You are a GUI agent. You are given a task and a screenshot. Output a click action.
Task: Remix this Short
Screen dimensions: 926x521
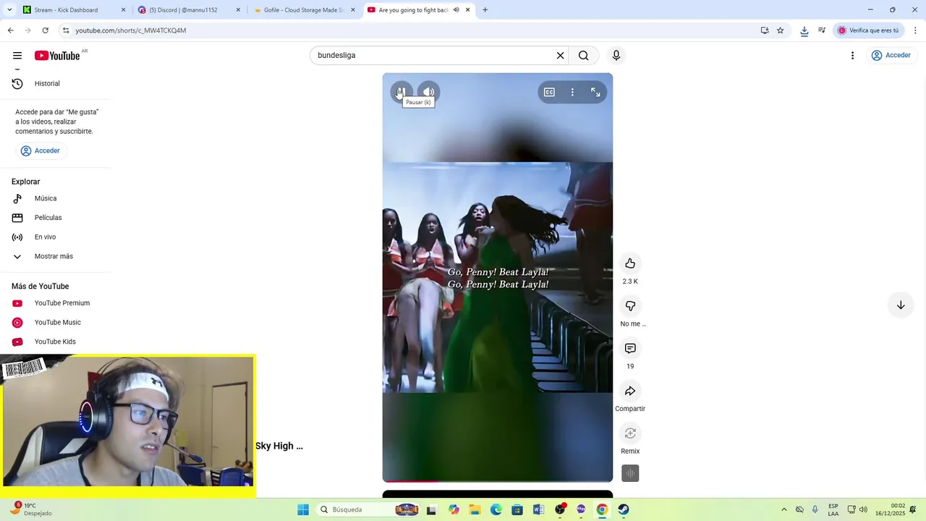click(630, 433)
